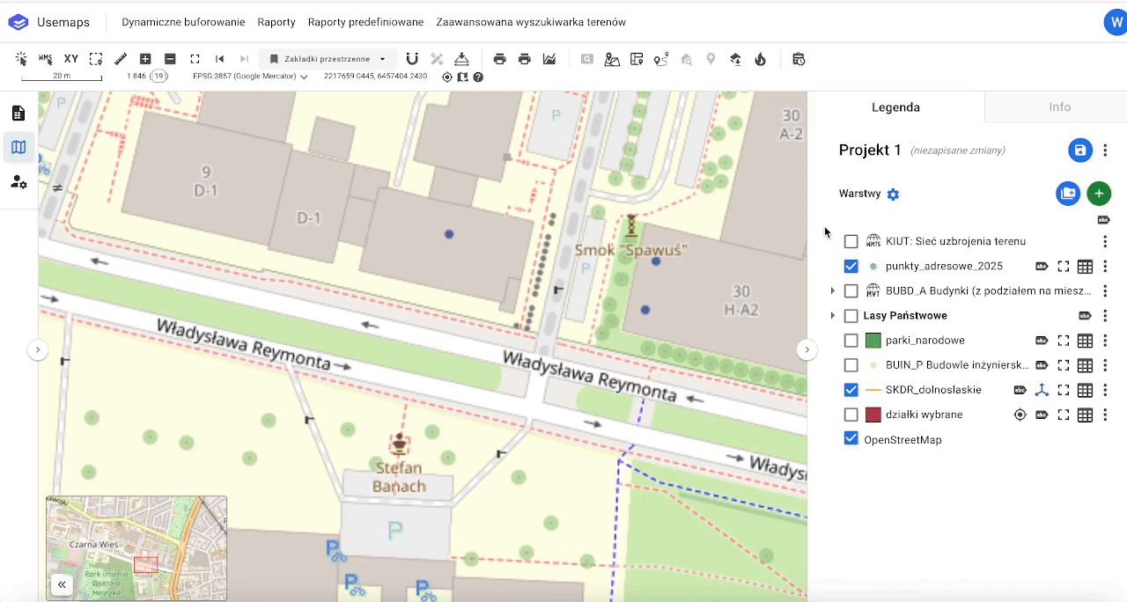Viewport: 1127px width, 602px height.
Task: Open the Zakładki przestrzenne dropdown
Action: coord(328,59)
